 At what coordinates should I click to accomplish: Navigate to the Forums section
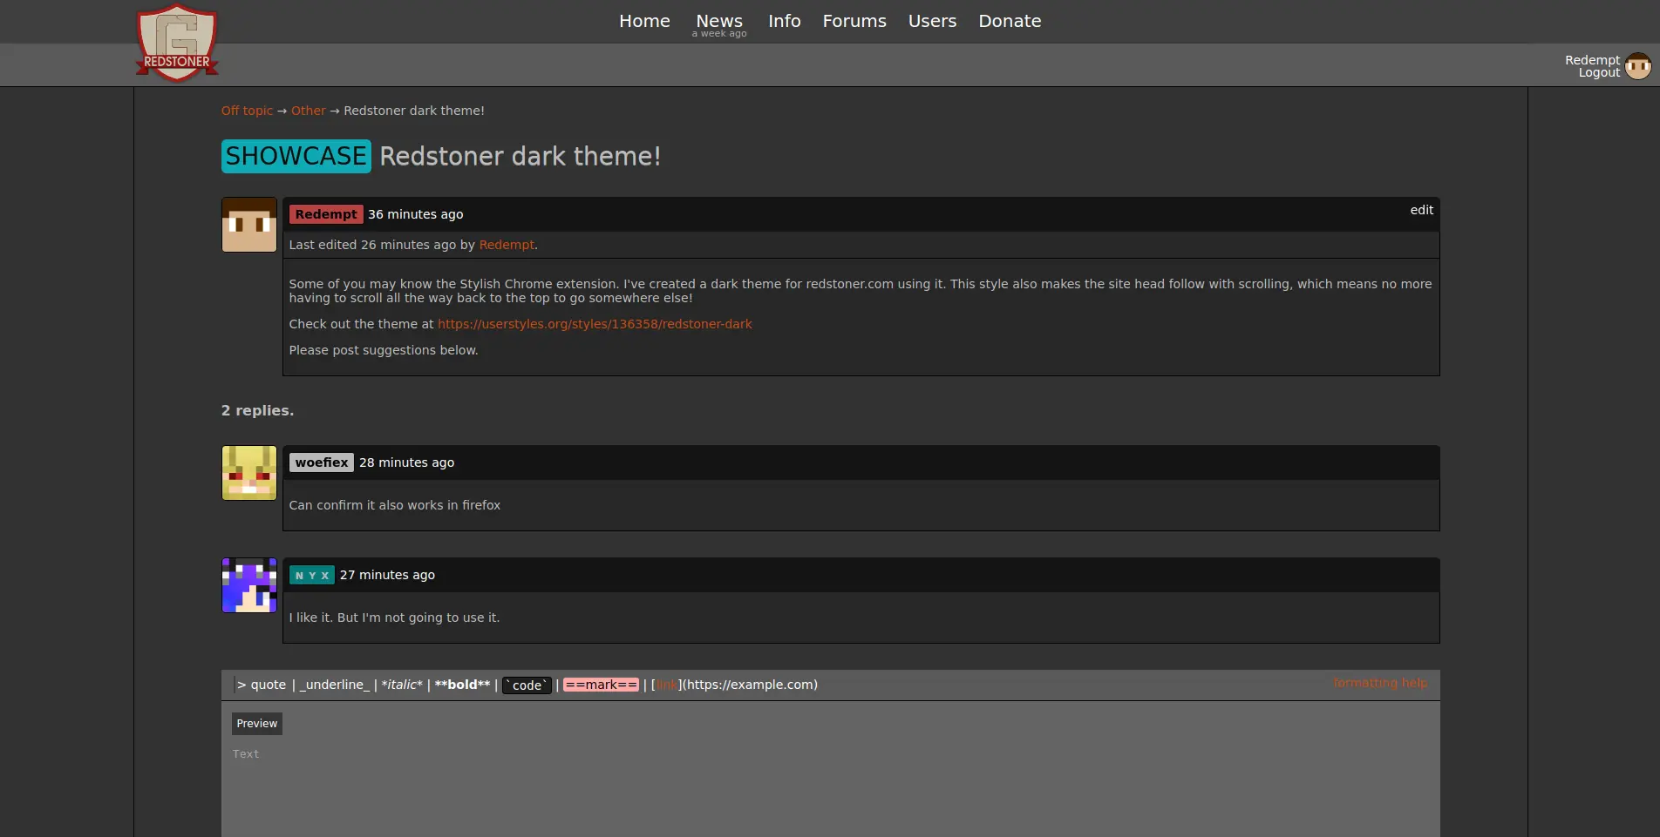[854, 21]
